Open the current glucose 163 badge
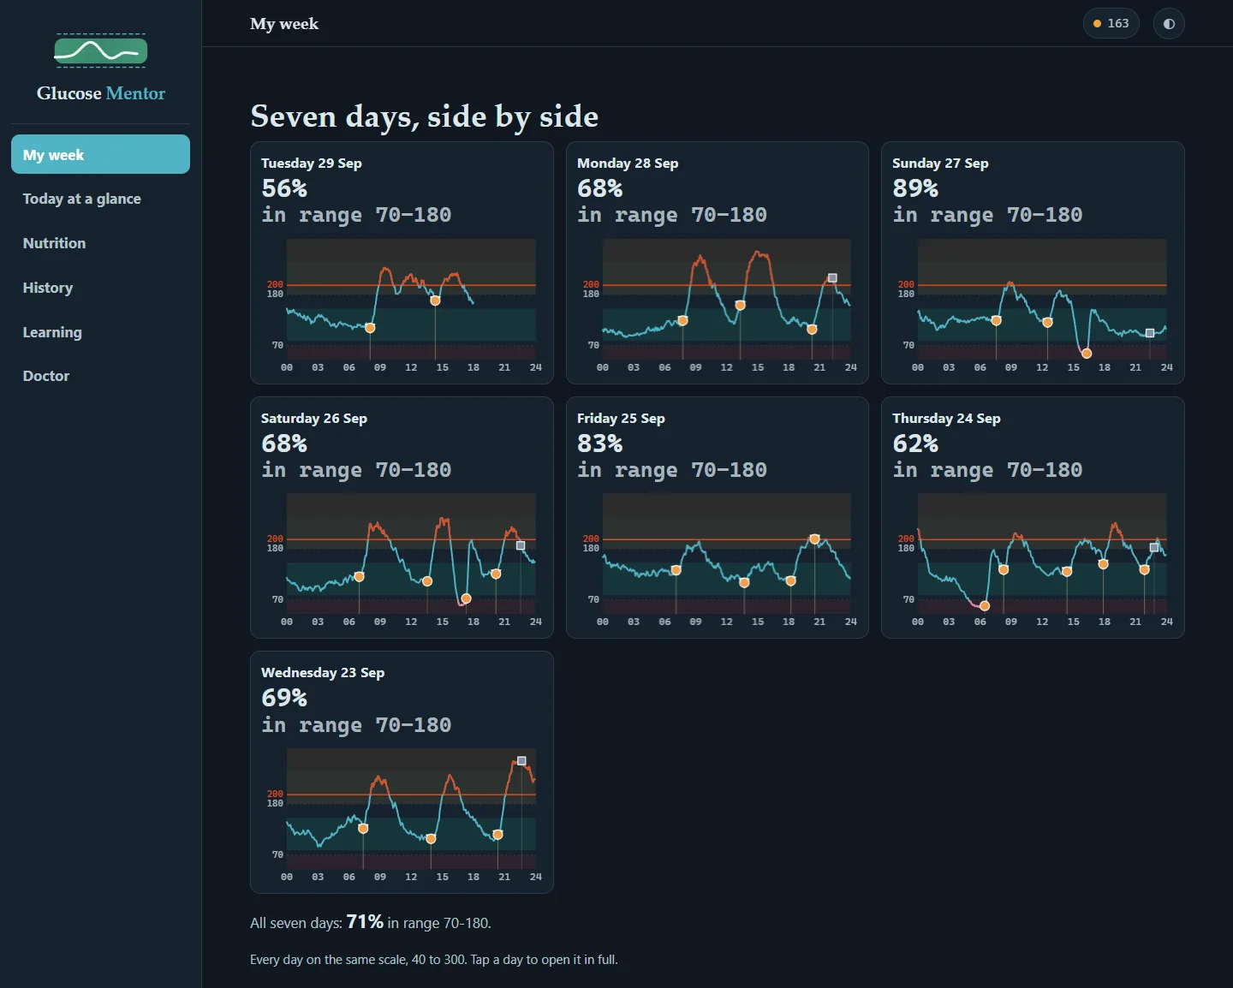 click(1111, 24)
